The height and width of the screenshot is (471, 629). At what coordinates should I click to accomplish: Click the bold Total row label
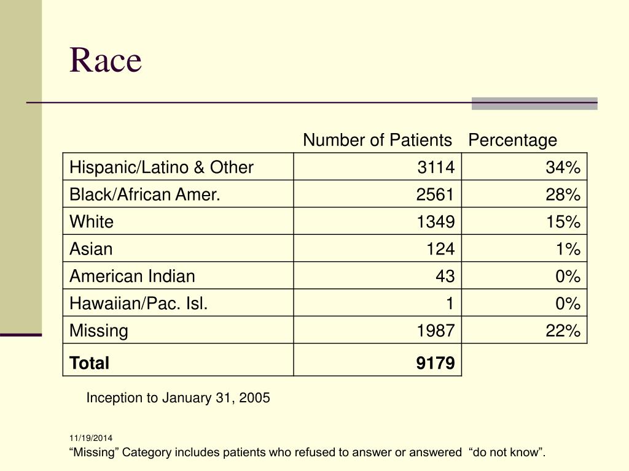(x=89, y=363)
